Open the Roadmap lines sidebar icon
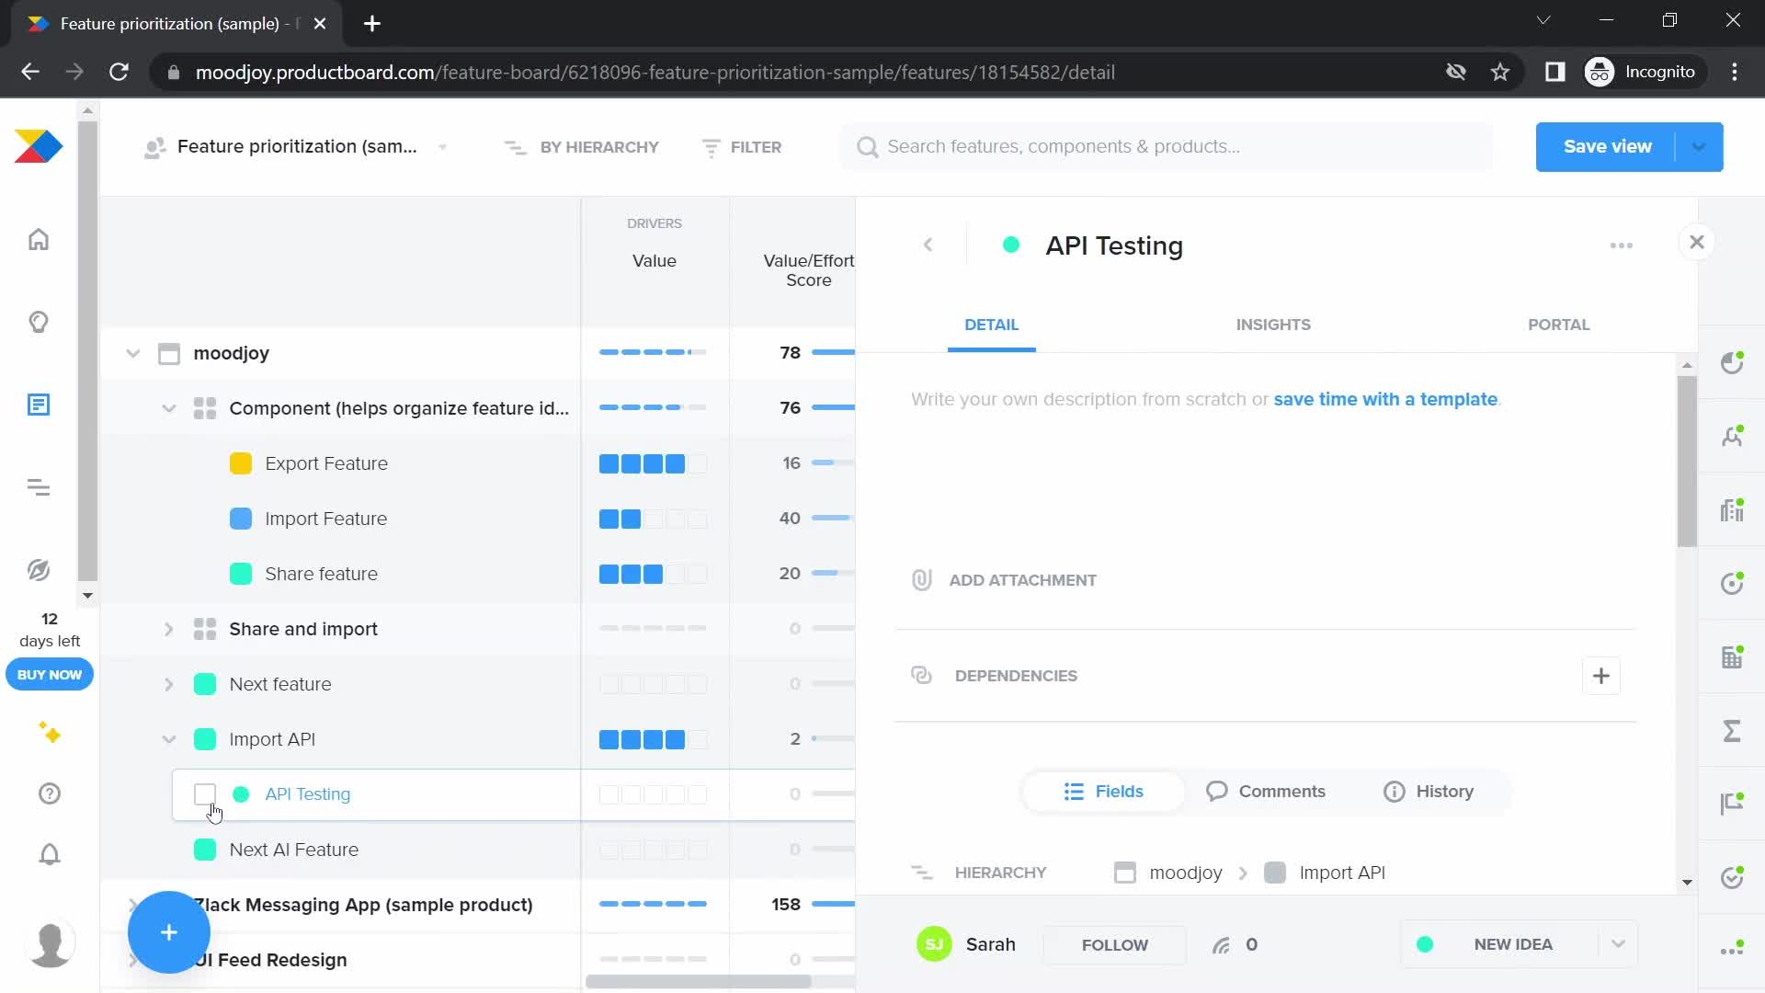Image resolution: width=1765 pixels, height=993 pixels. [x=39, y=487]
